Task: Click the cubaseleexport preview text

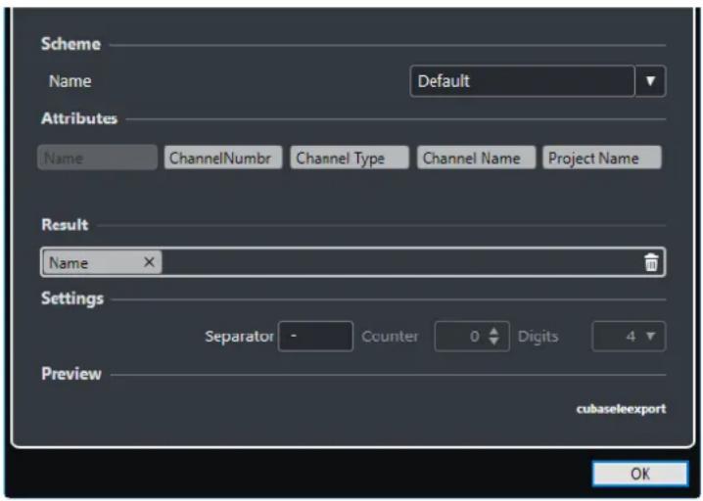Action: 621,409
